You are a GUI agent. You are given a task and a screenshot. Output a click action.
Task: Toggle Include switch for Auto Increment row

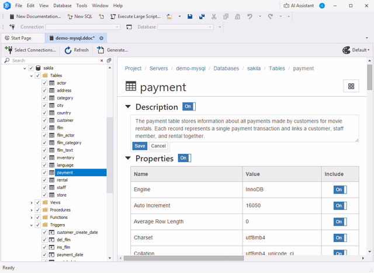pos(340,206)
